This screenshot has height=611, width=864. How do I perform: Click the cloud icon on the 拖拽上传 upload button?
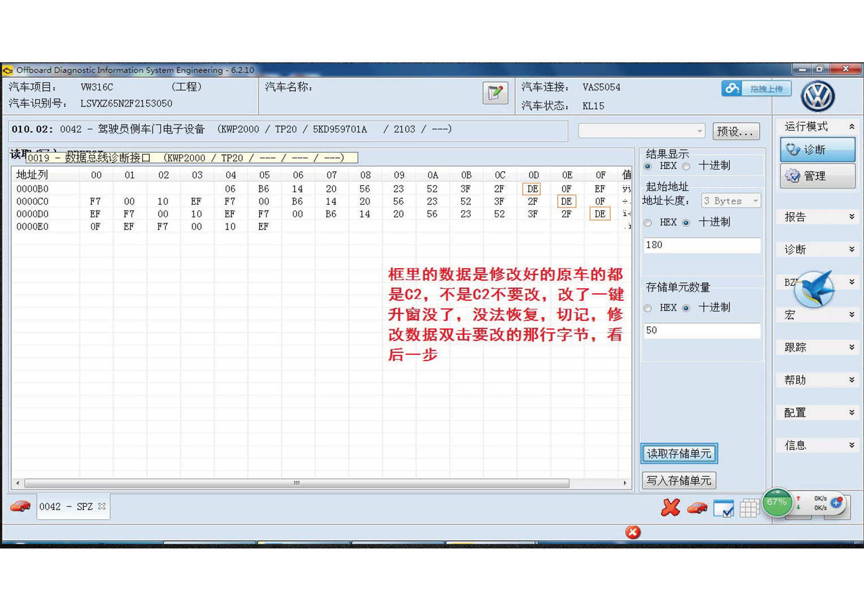point(732,88)
